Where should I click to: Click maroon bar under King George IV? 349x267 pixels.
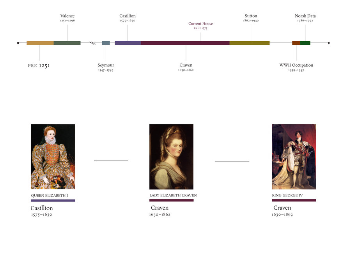click(x=294, y=200)
